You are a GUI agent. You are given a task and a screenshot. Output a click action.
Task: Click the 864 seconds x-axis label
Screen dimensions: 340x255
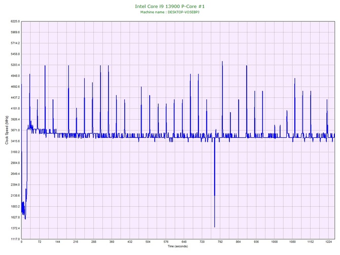pos(239,242)
